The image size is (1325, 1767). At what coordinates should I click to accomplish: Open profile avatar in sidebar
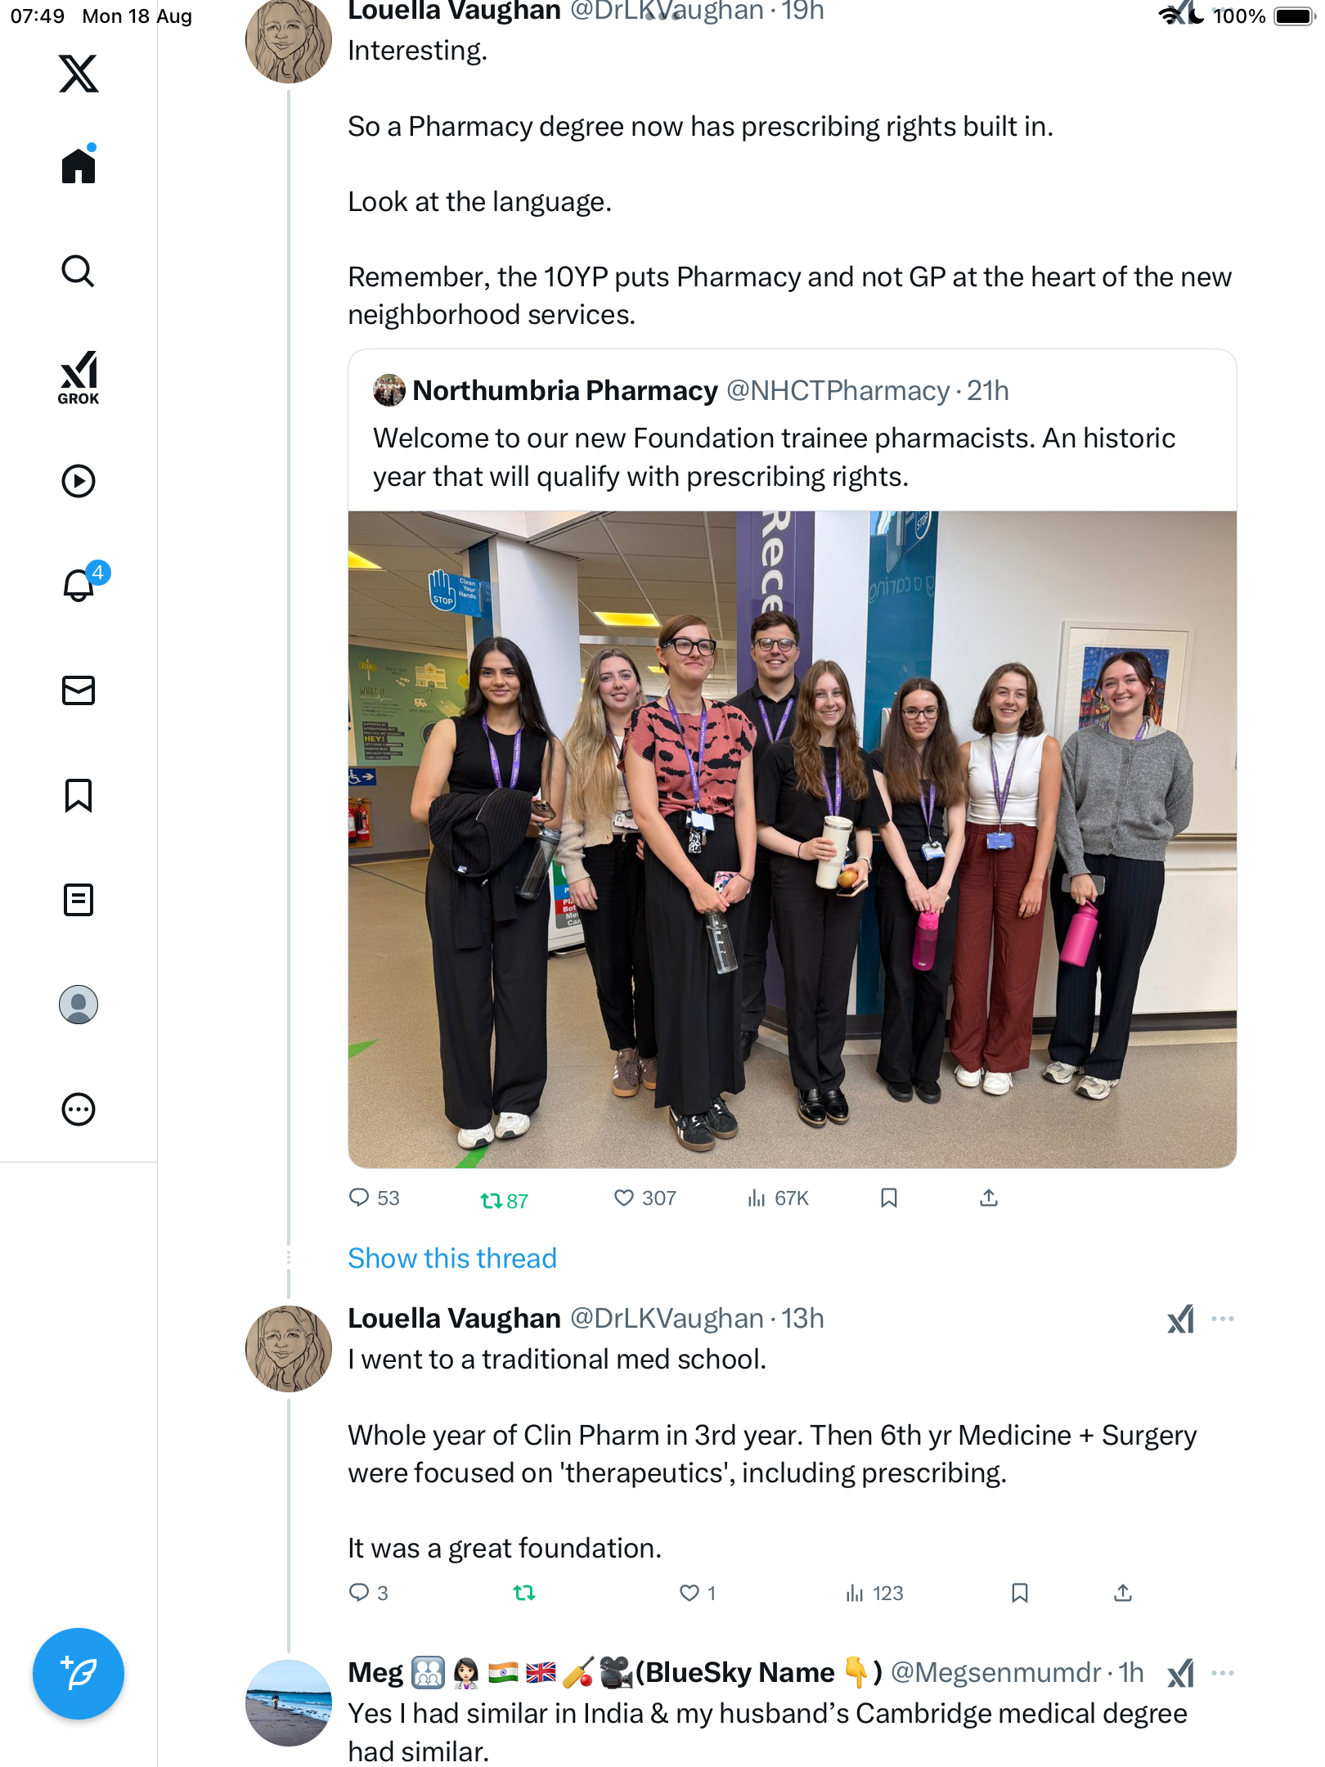79,1005
